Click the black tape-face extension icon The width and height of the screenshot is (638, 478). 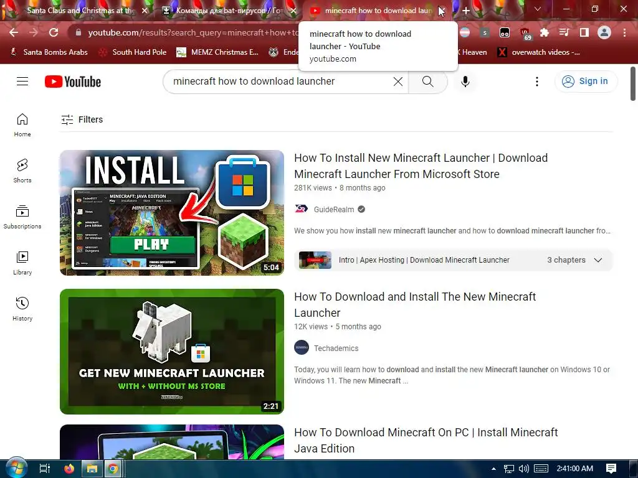tap(505, 32)
